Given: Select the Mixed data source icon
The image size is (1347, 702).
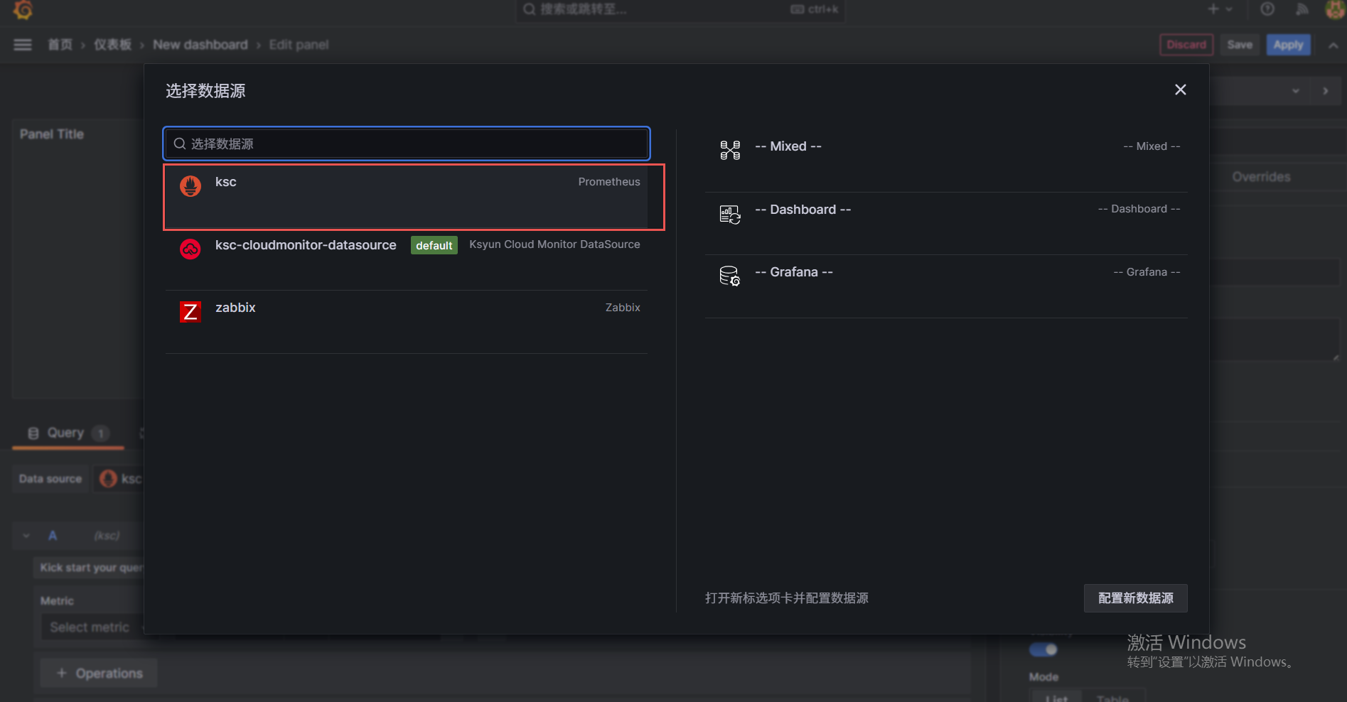Looking at the screenshot, I should coord(729,150).
